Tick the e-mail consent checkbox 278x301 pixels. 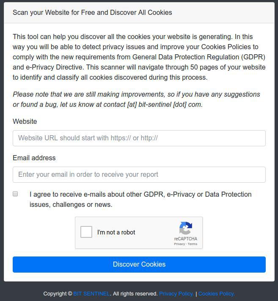tap(15, 194)
